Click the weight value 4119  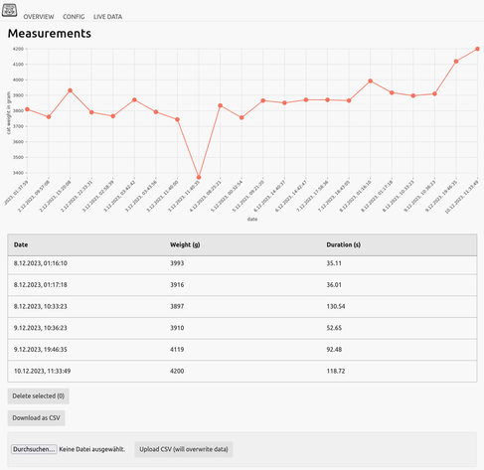tap(177, 350)
